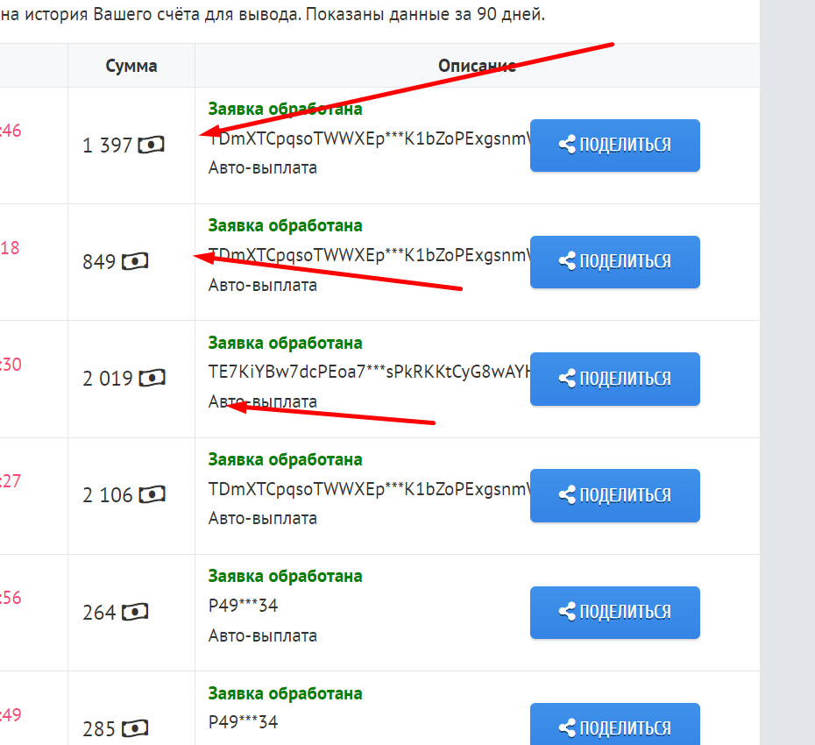
Task: Select the amount 2 106
Action: [x=108, y=495]
